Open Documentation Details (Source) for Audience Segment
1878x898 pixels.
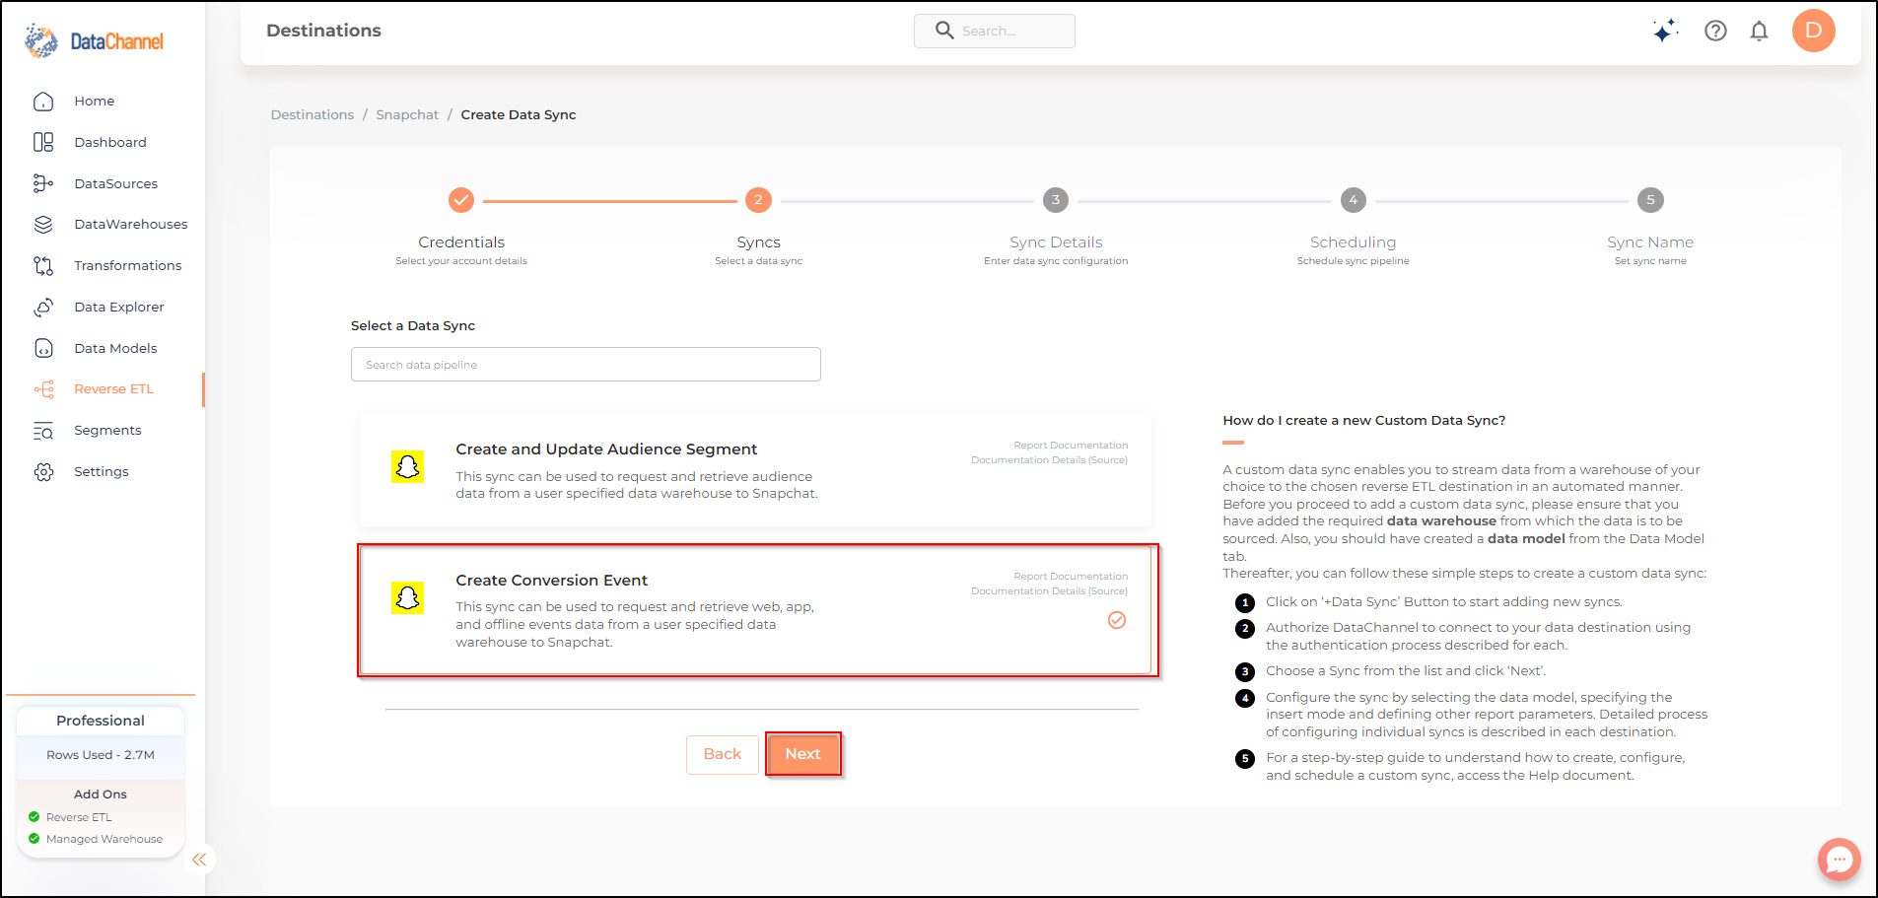tap(1049, 460)
